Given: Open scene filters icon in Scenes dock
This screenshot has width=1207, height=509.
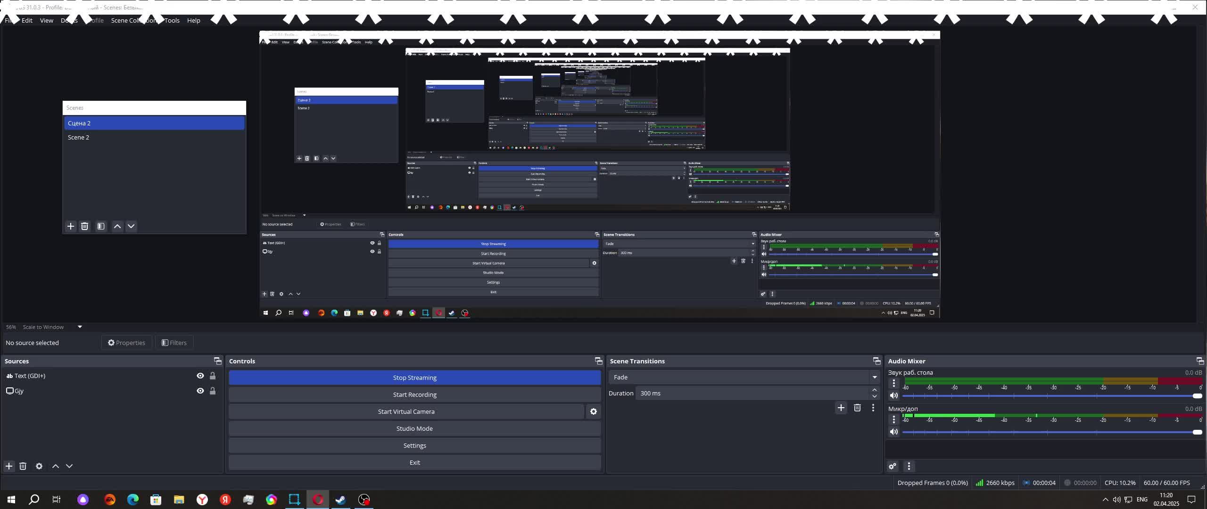Looking at the screenshot, I should pos(101,226).
